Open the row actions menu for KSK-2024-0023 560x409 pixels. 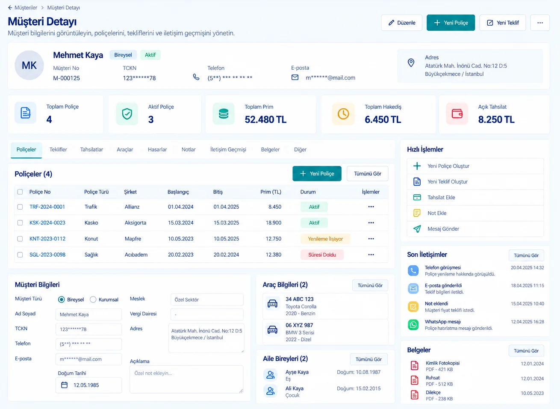[371, 222]
